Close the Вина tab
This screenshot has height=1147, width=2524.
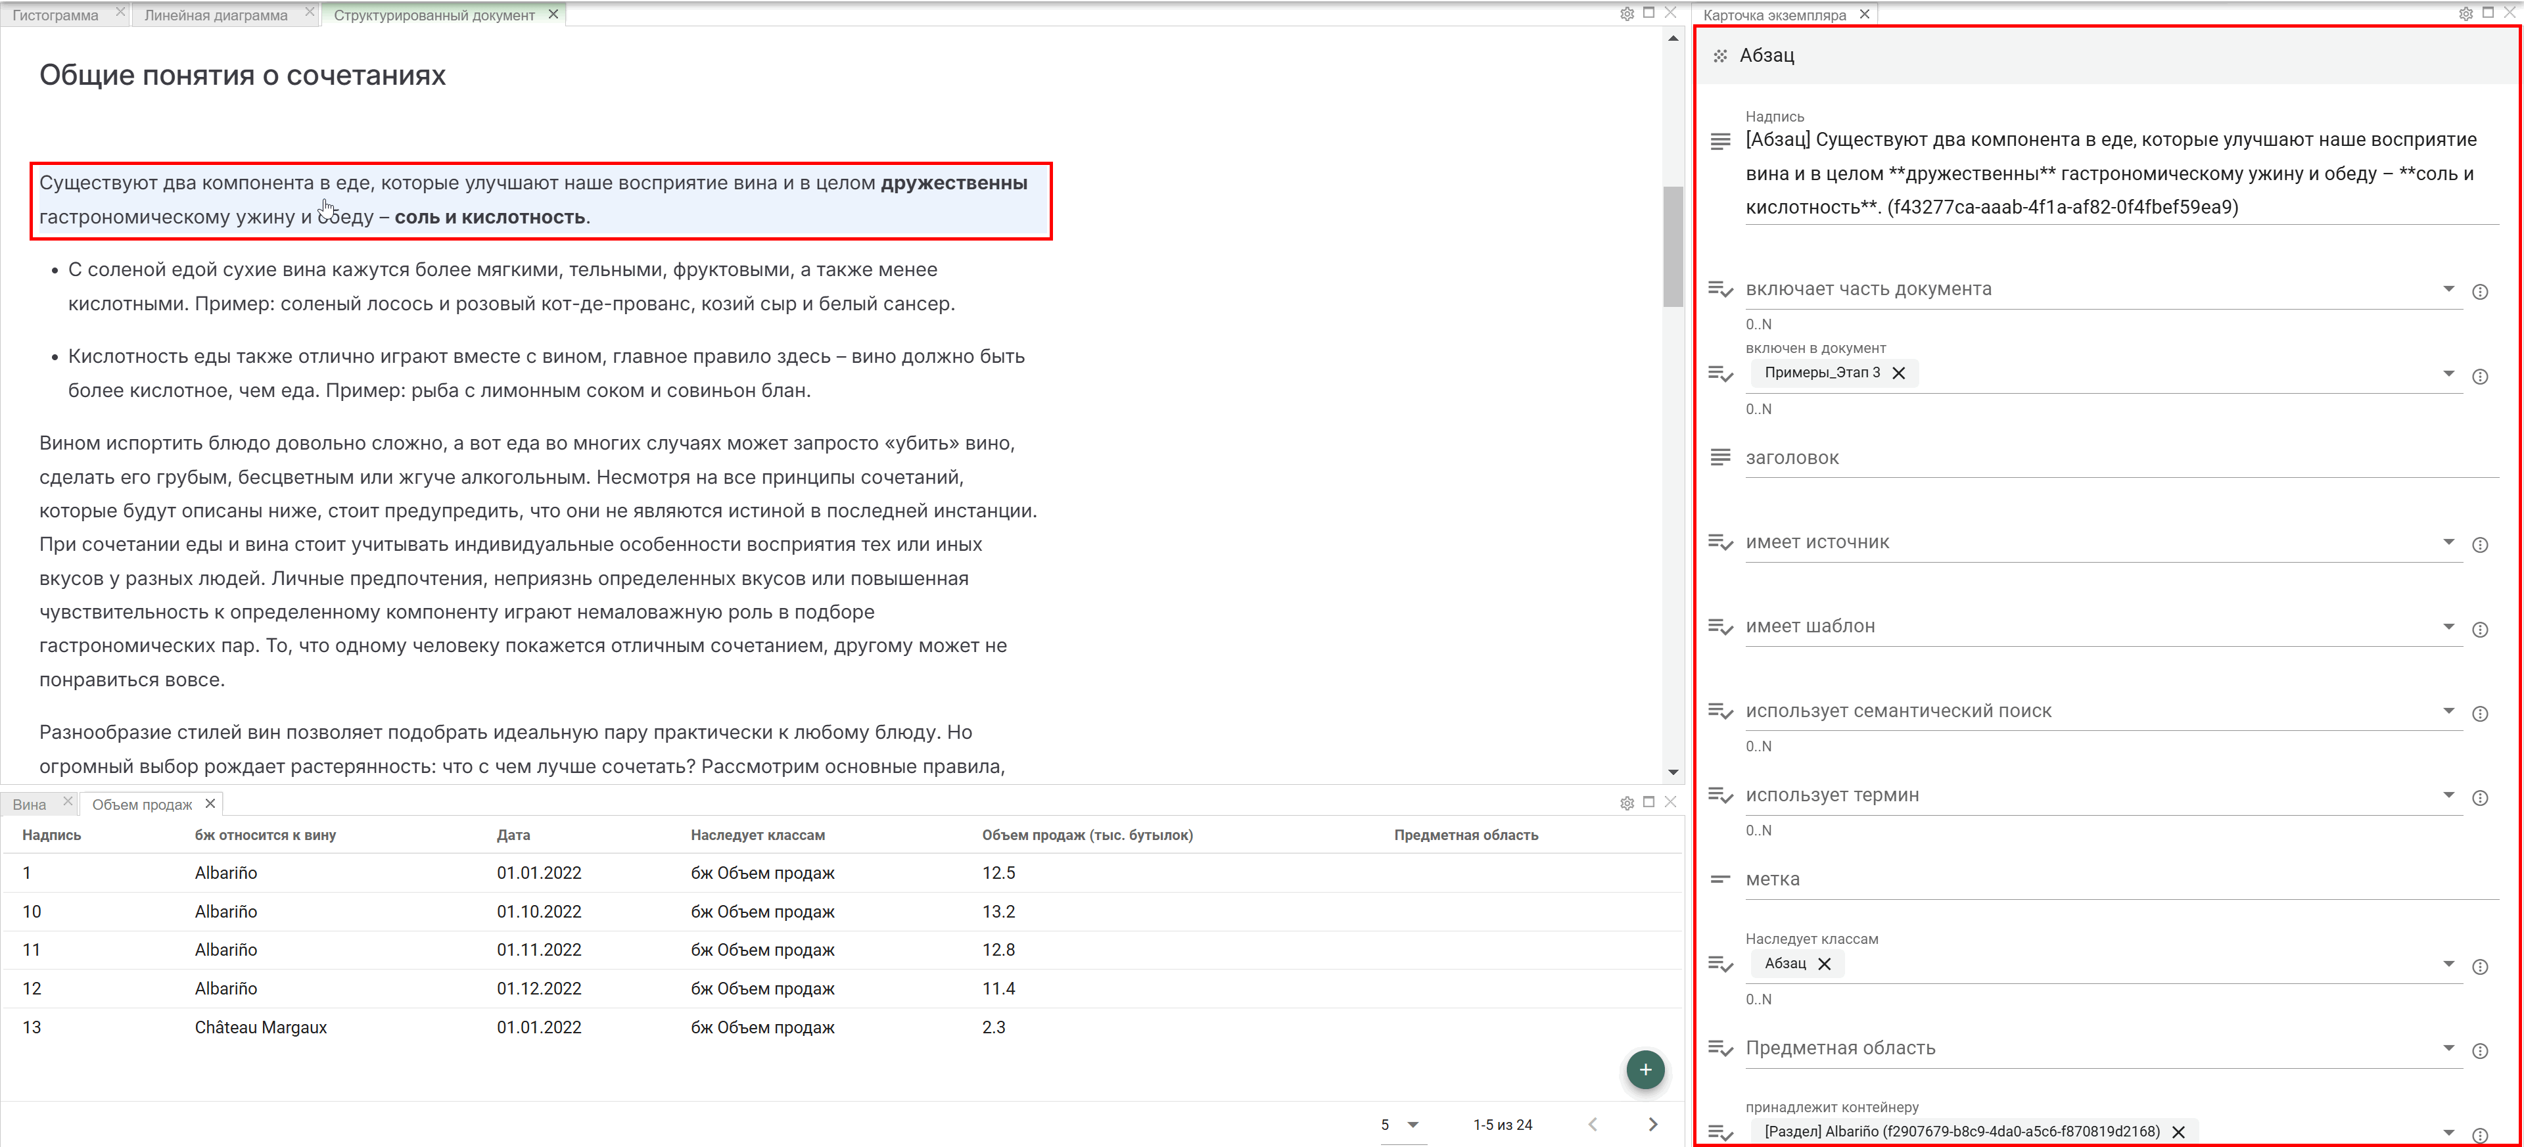[68, 801]
